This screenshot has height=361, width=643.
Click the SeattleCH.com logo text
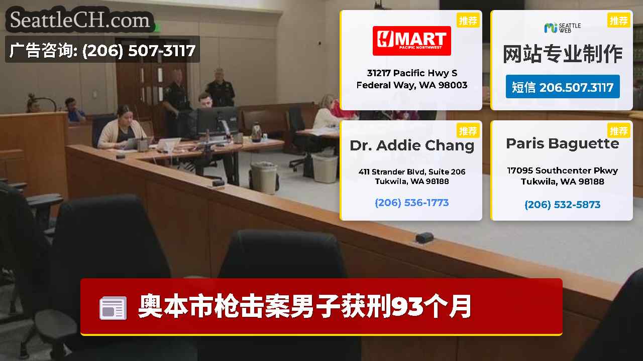pos(80,20)
